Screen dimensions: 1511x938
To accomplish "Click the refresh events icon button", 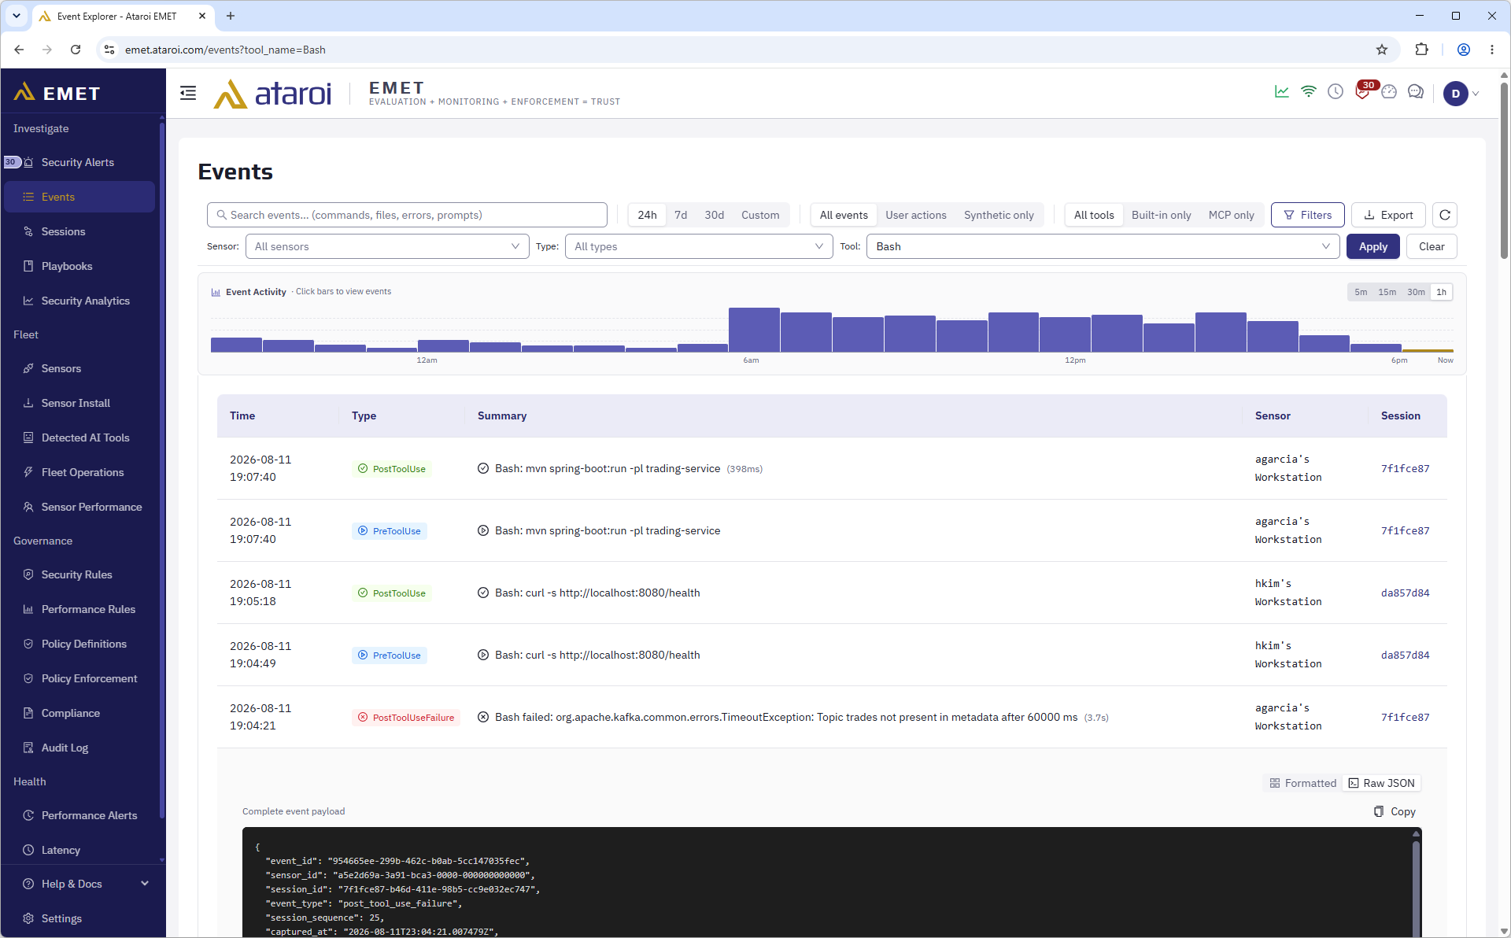I will [1445, 215].
